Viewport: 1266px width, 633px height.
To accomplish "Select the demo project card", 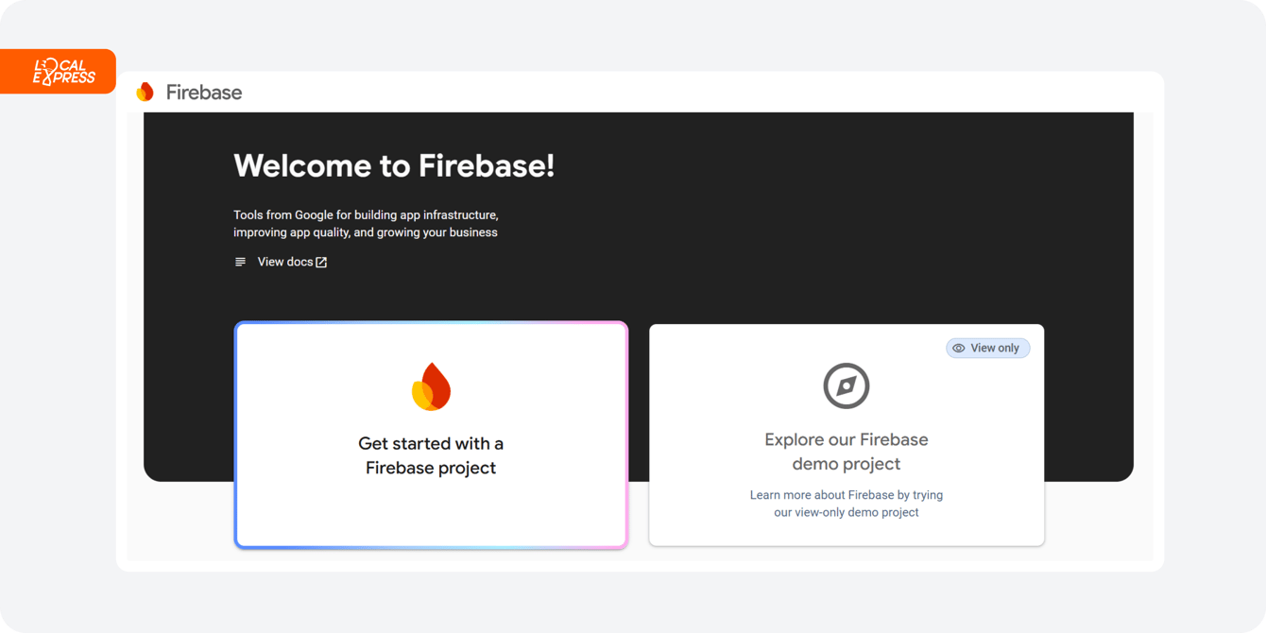I will (x=846, y=435).
